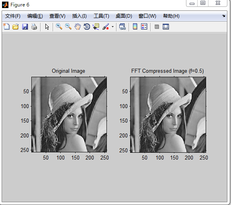
Task: Save figure using floppy disk icon
Action: (x=25, y=27)
